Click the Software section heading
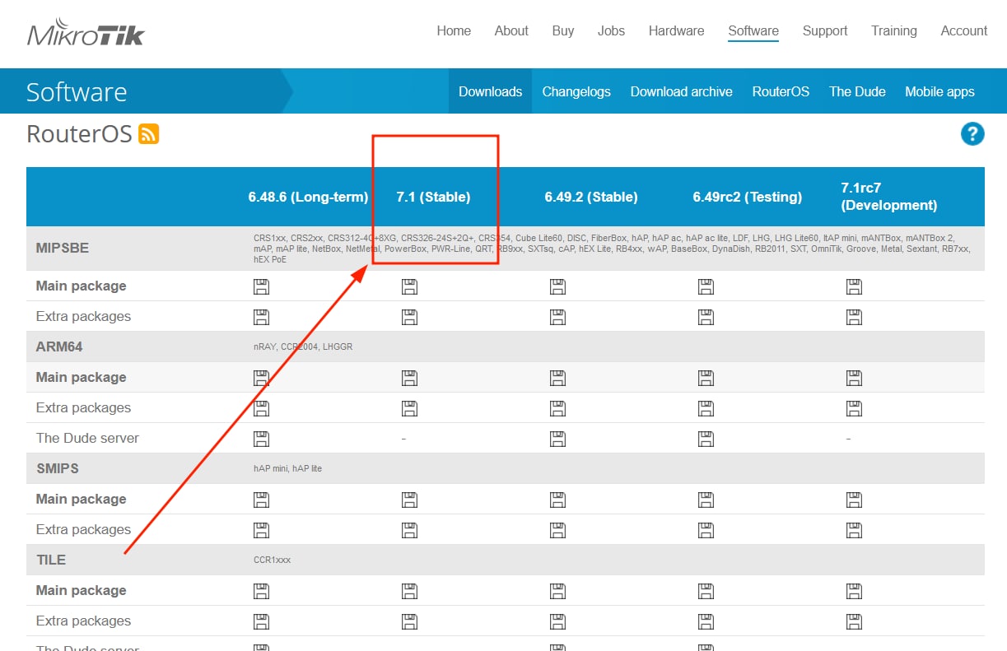The image size is (1007, 651). (77, 91)
